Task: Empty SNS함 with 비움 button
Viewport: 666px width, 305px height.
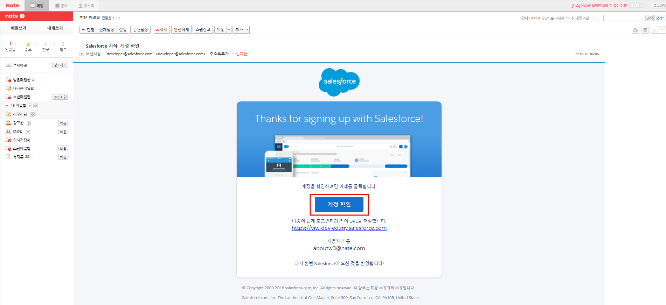Action: [63, 132]
